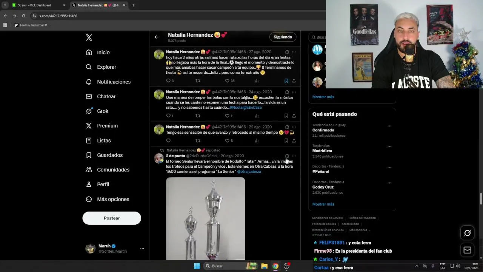Expand Más opciones in the sidebar
Image resolution: width=483 pixels, height=272 pixels.
coord(108,199)
